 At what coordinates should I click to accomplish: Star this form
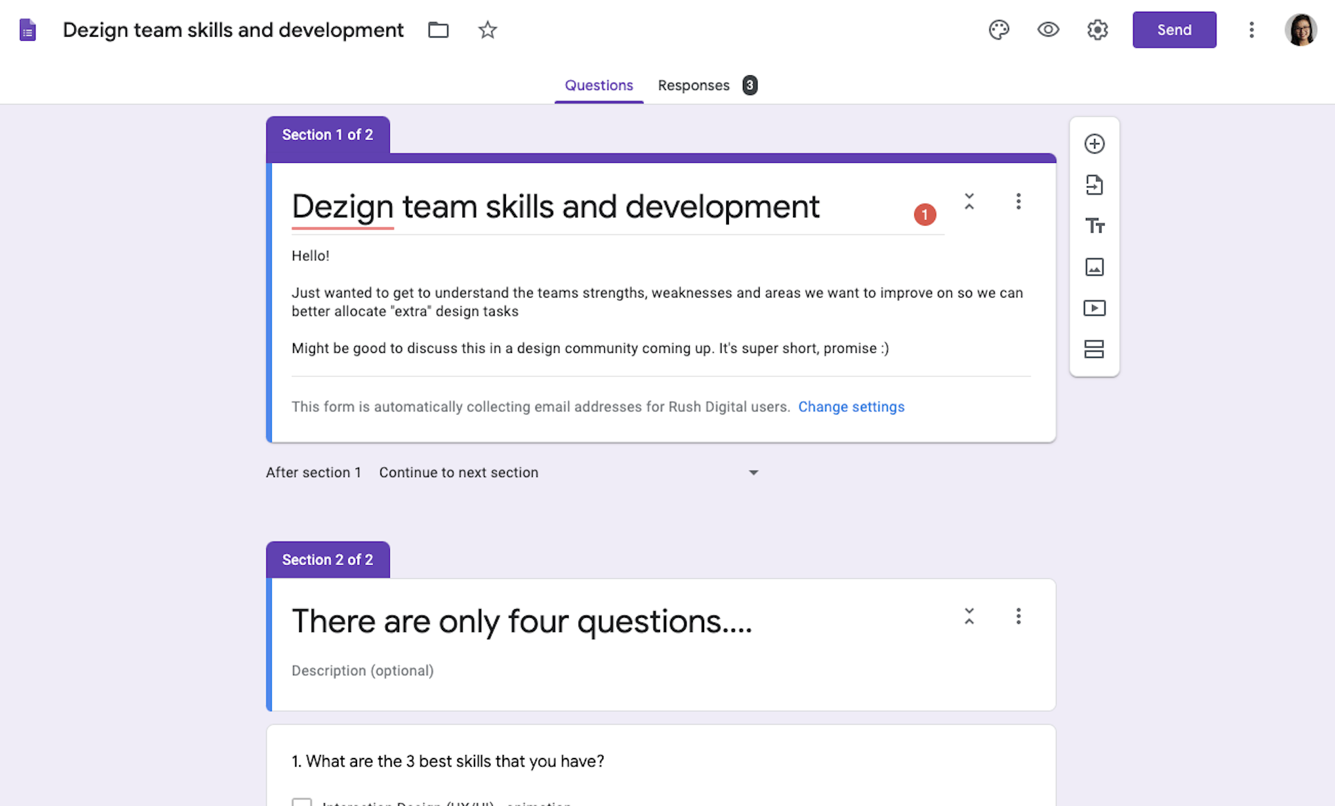click(487, 30)
